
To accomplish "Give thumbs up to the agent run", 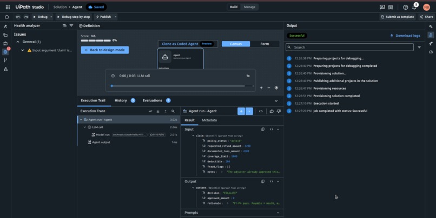I will pyautogui.click(x=272, y=111).
